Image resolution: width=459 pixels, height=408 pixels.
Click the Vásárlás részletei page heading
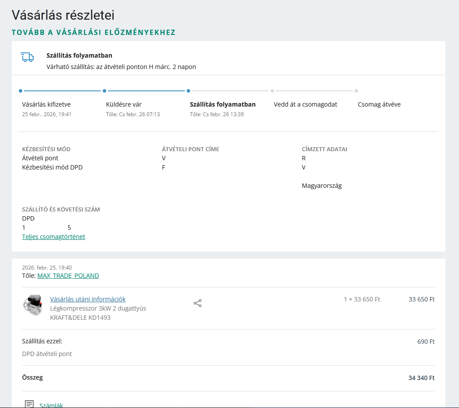pyautogui.click(x=63, y=15)
